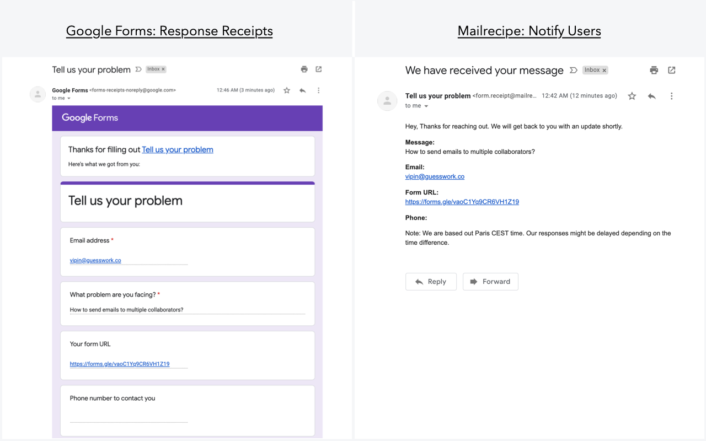Open 'Tell us your problem' form link
The height and width of the screenshot is (441, 706).
(177, 149)
